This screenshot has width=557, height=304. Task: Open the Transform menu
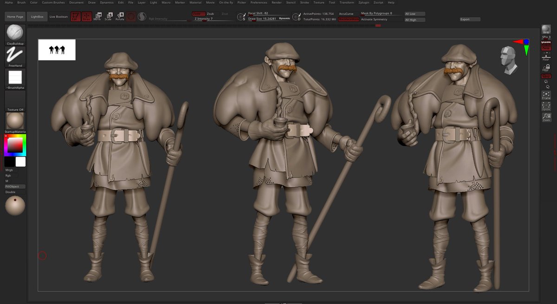pyautogui.click(x=347, y=2)
